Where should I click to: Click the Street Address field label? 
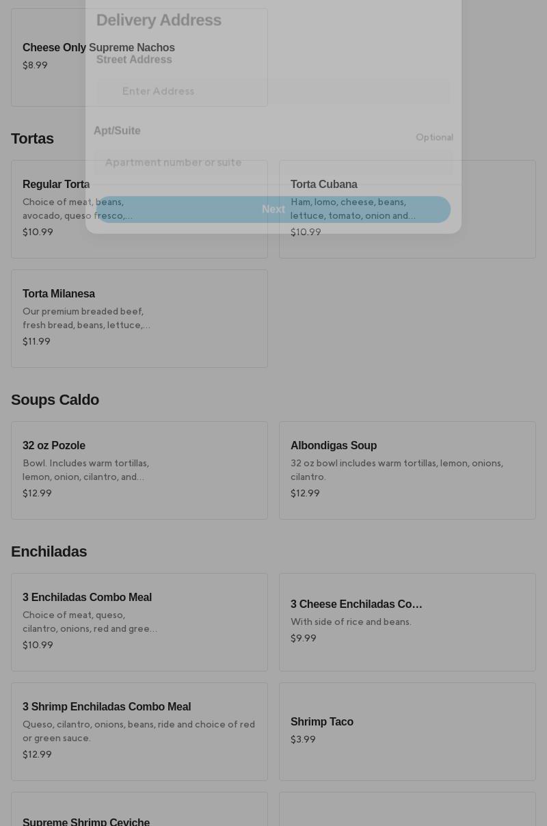tap(134, 59)
